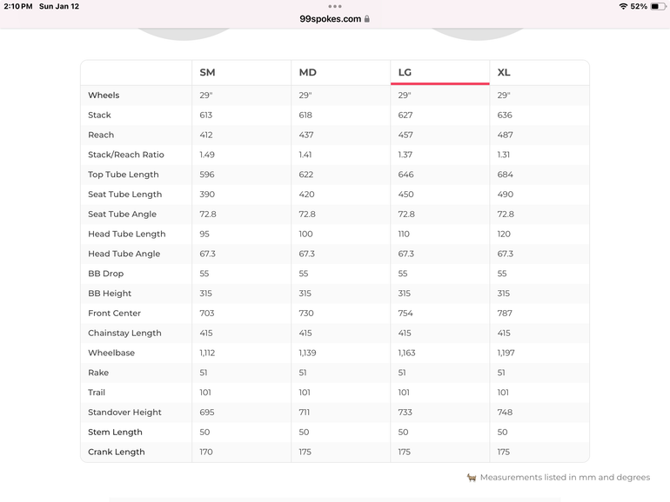Select the LG size column header

405,72
